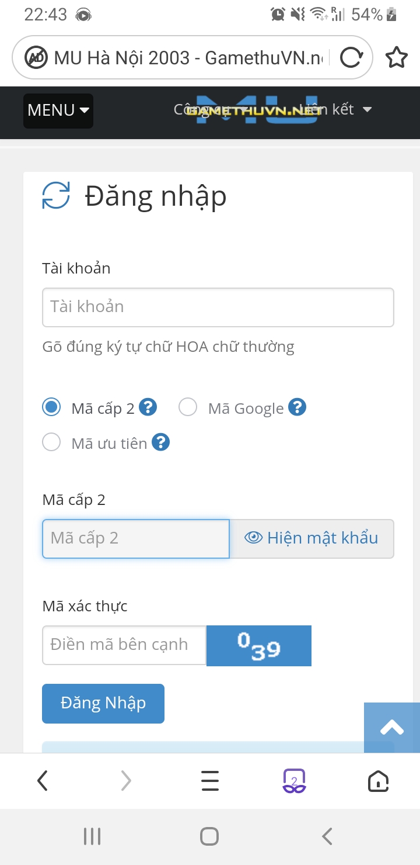The image size is (420, 865).
Task: Go to browser home page icon
Action: click(x=378, y=781)
